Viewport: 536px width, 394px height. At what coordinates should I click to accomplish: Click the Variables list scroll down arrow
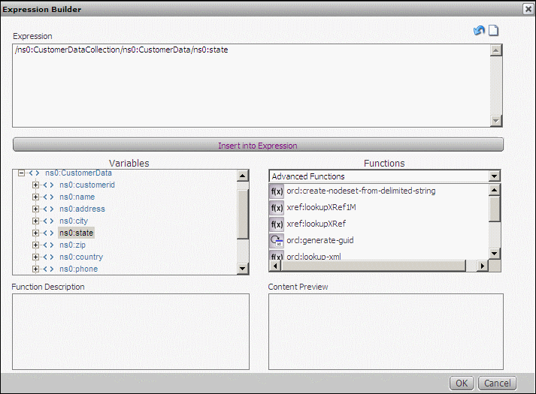tap(242, 269)
